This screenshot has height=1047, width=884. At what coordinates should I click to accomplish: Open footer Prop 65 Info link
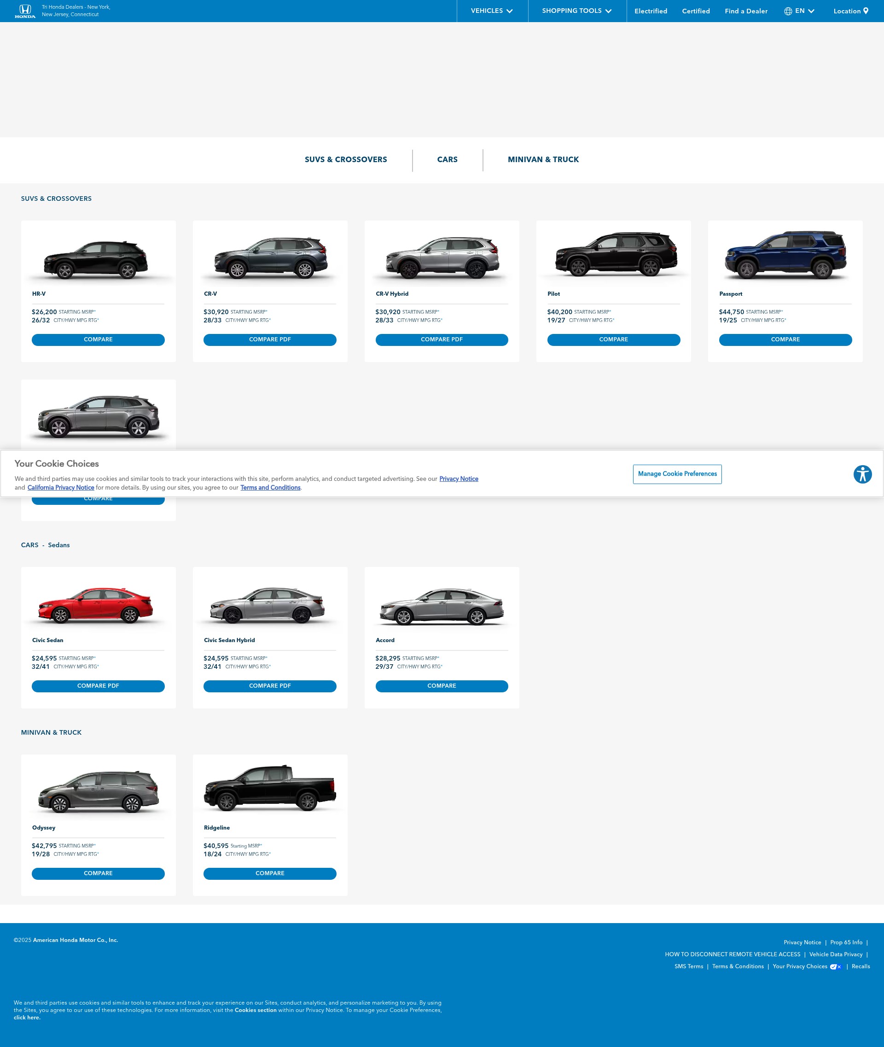click(x=846, y=942)
